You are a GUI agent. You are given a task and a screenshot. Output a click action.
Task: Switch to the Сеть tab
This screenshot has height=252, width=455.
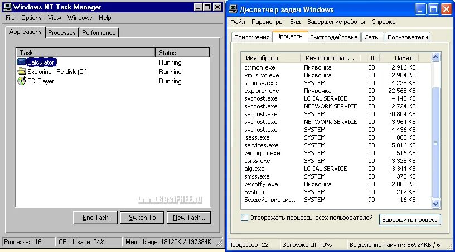(371, 37)
